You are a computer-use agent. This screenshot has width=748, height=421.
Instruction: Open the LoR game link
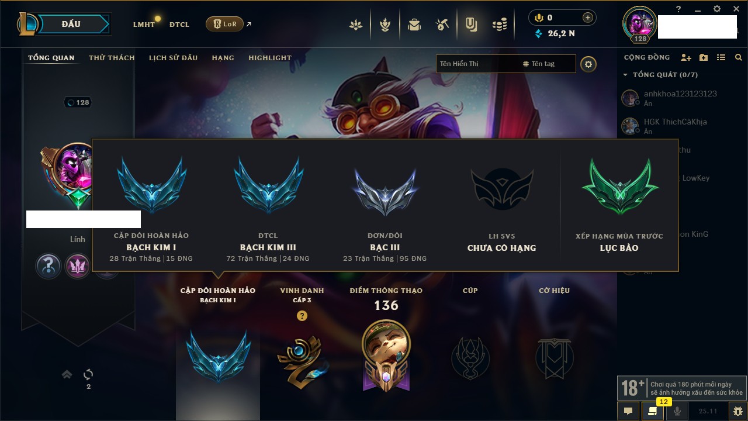(224, 24)
